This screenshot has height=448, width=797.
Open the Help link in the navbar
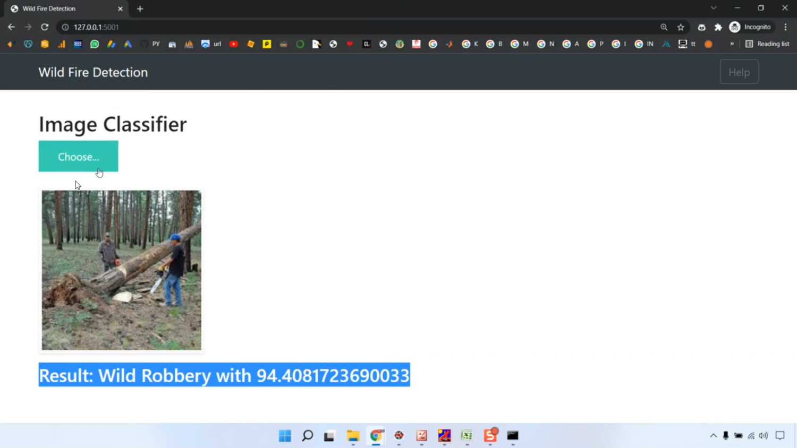point(739,72)
